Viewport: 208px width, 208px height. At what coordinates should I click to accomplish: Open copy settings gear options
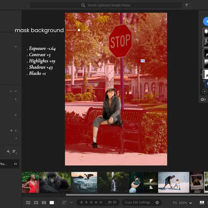tap(157, 202)
